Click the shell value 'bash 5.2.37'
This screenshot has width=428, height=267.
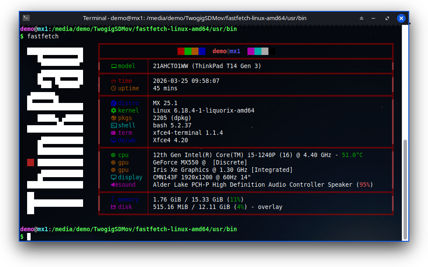[x=172, y=125]
